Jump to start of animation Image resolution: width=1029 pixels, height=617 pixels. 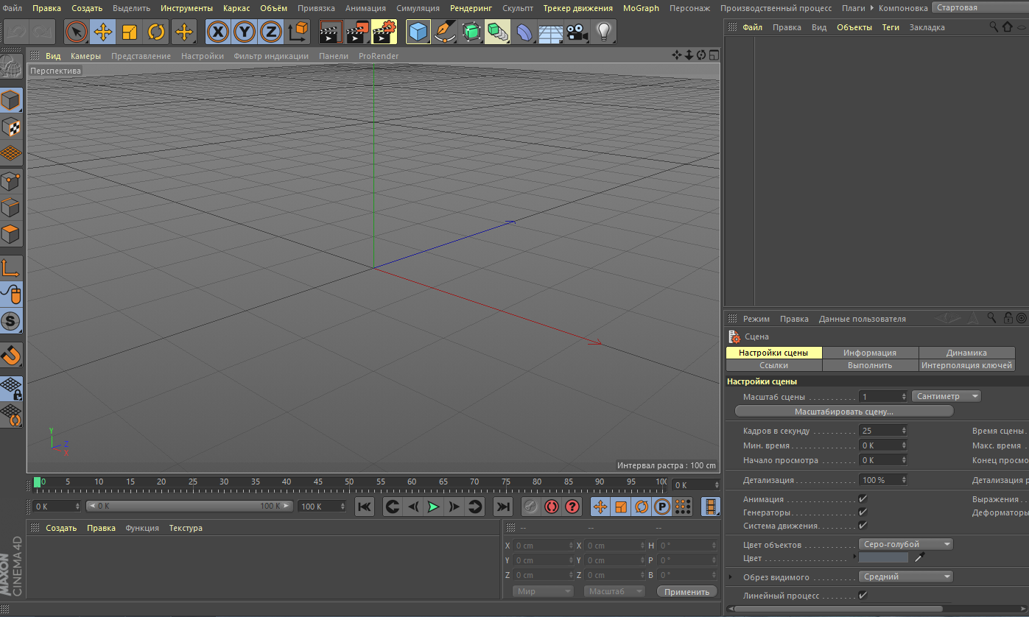click(365, 507)
